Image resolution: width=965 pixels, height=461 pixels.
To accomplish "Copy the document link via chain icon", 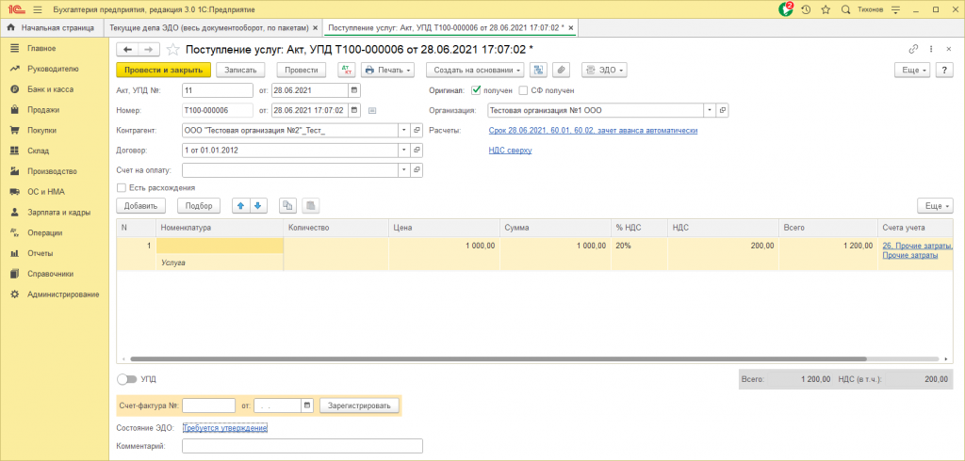I will tap(914, 49).
